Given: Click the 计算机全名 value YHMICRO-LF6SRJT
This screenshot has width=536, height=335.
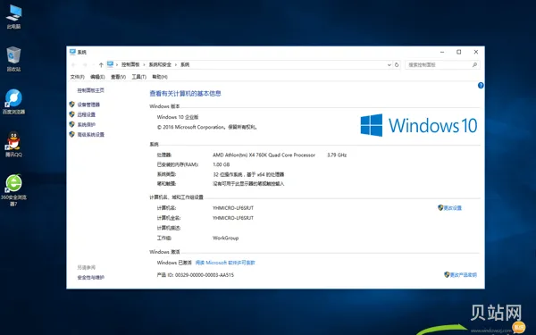Looking at the screenshot, I should click(x=233, y=218).
